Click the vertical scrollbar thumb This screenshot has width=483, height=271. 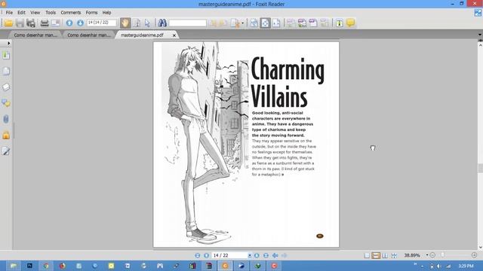pos(480,168)
